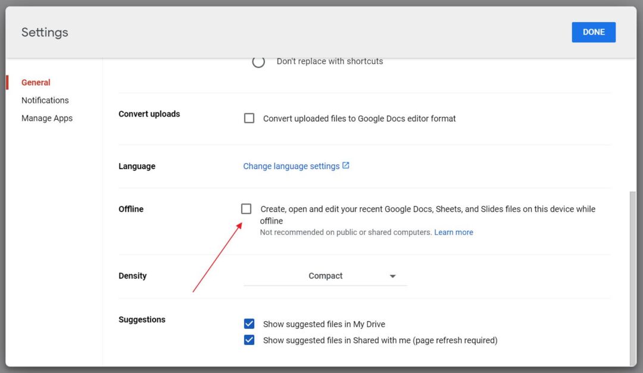
Task: Click the Learn more link about offline mode
Action: coord(454,232)
